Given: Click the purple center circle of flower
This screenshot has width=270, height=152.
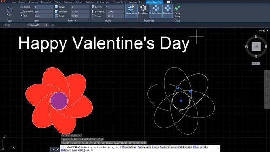Looking at the screenshot, I should [59, 101].
